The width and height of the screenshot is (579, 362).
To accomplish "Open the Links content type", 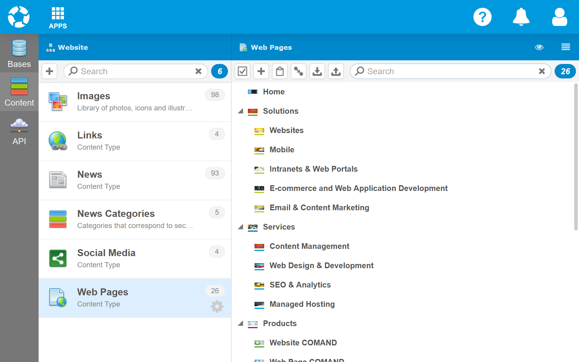I will 135,141.
